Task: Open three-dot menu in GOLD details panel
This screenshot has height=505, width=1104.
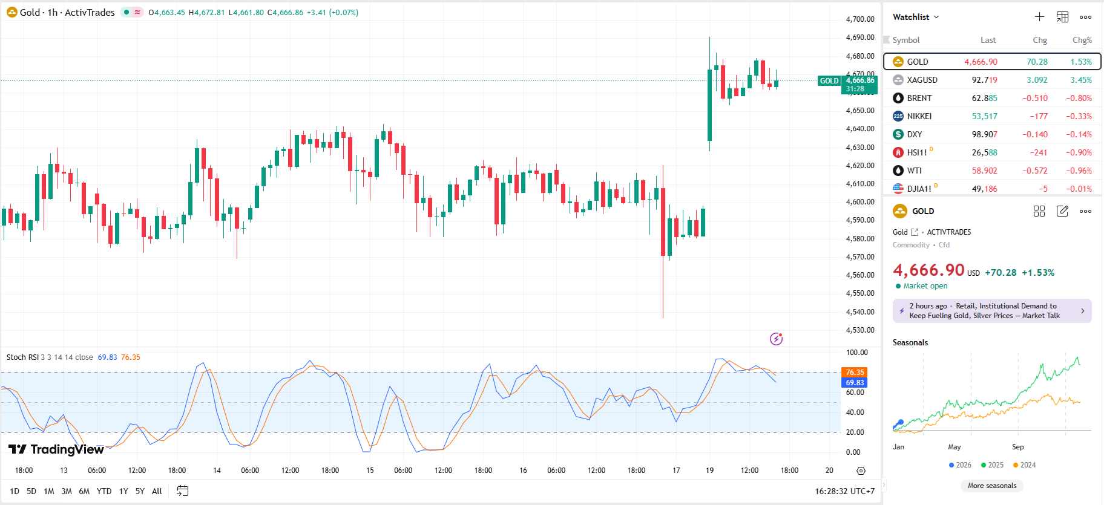Action: pyautogui.click(x=1086, y=211)
